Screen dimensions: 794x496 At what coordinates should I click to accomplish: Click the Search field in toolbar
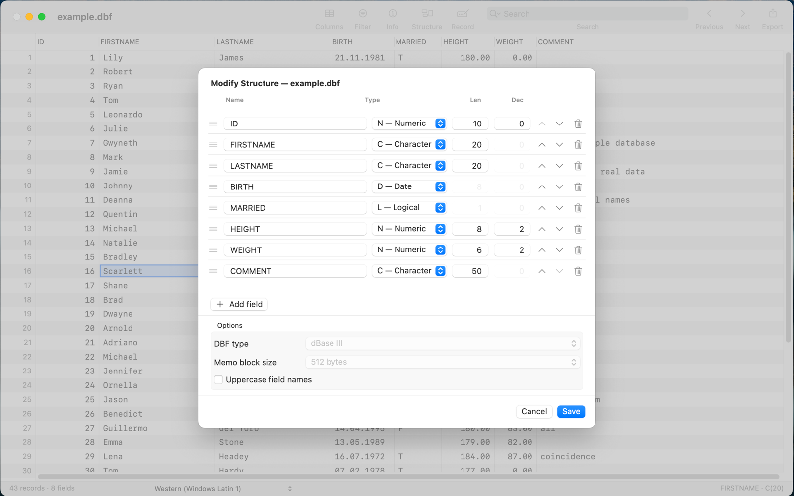click(588, 14)
